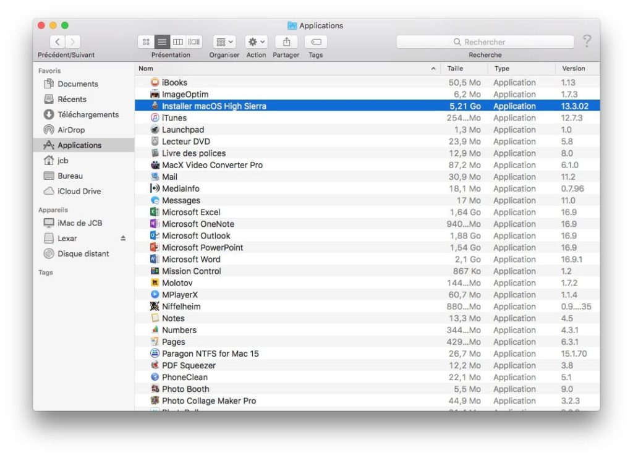This screenshot has height=458, width=633.
Task: Click the Microsoft OneNote icon
Action: (x=155, y=224)
